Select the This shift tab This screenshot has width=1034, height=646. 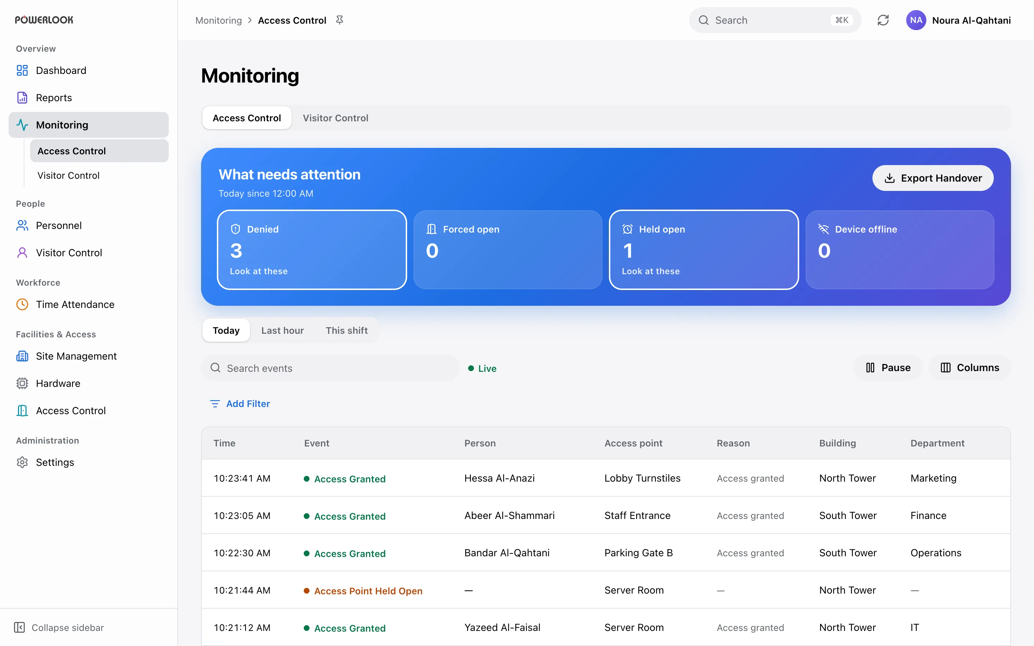coord(346,330)
